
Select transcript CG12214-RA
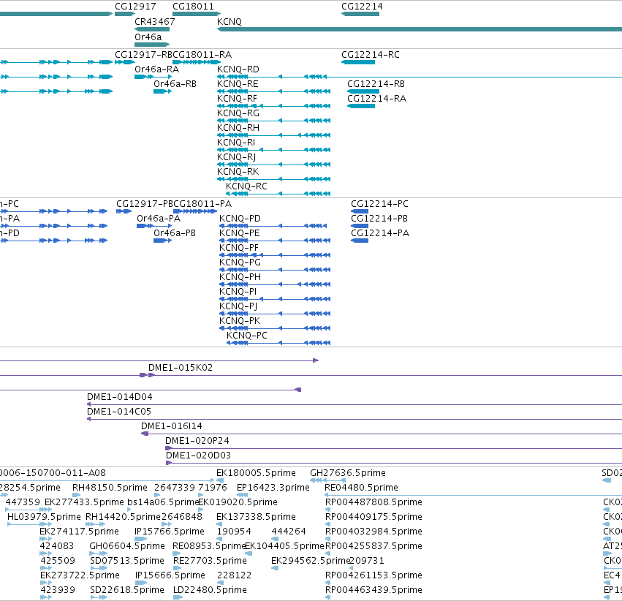coord(376,99)
